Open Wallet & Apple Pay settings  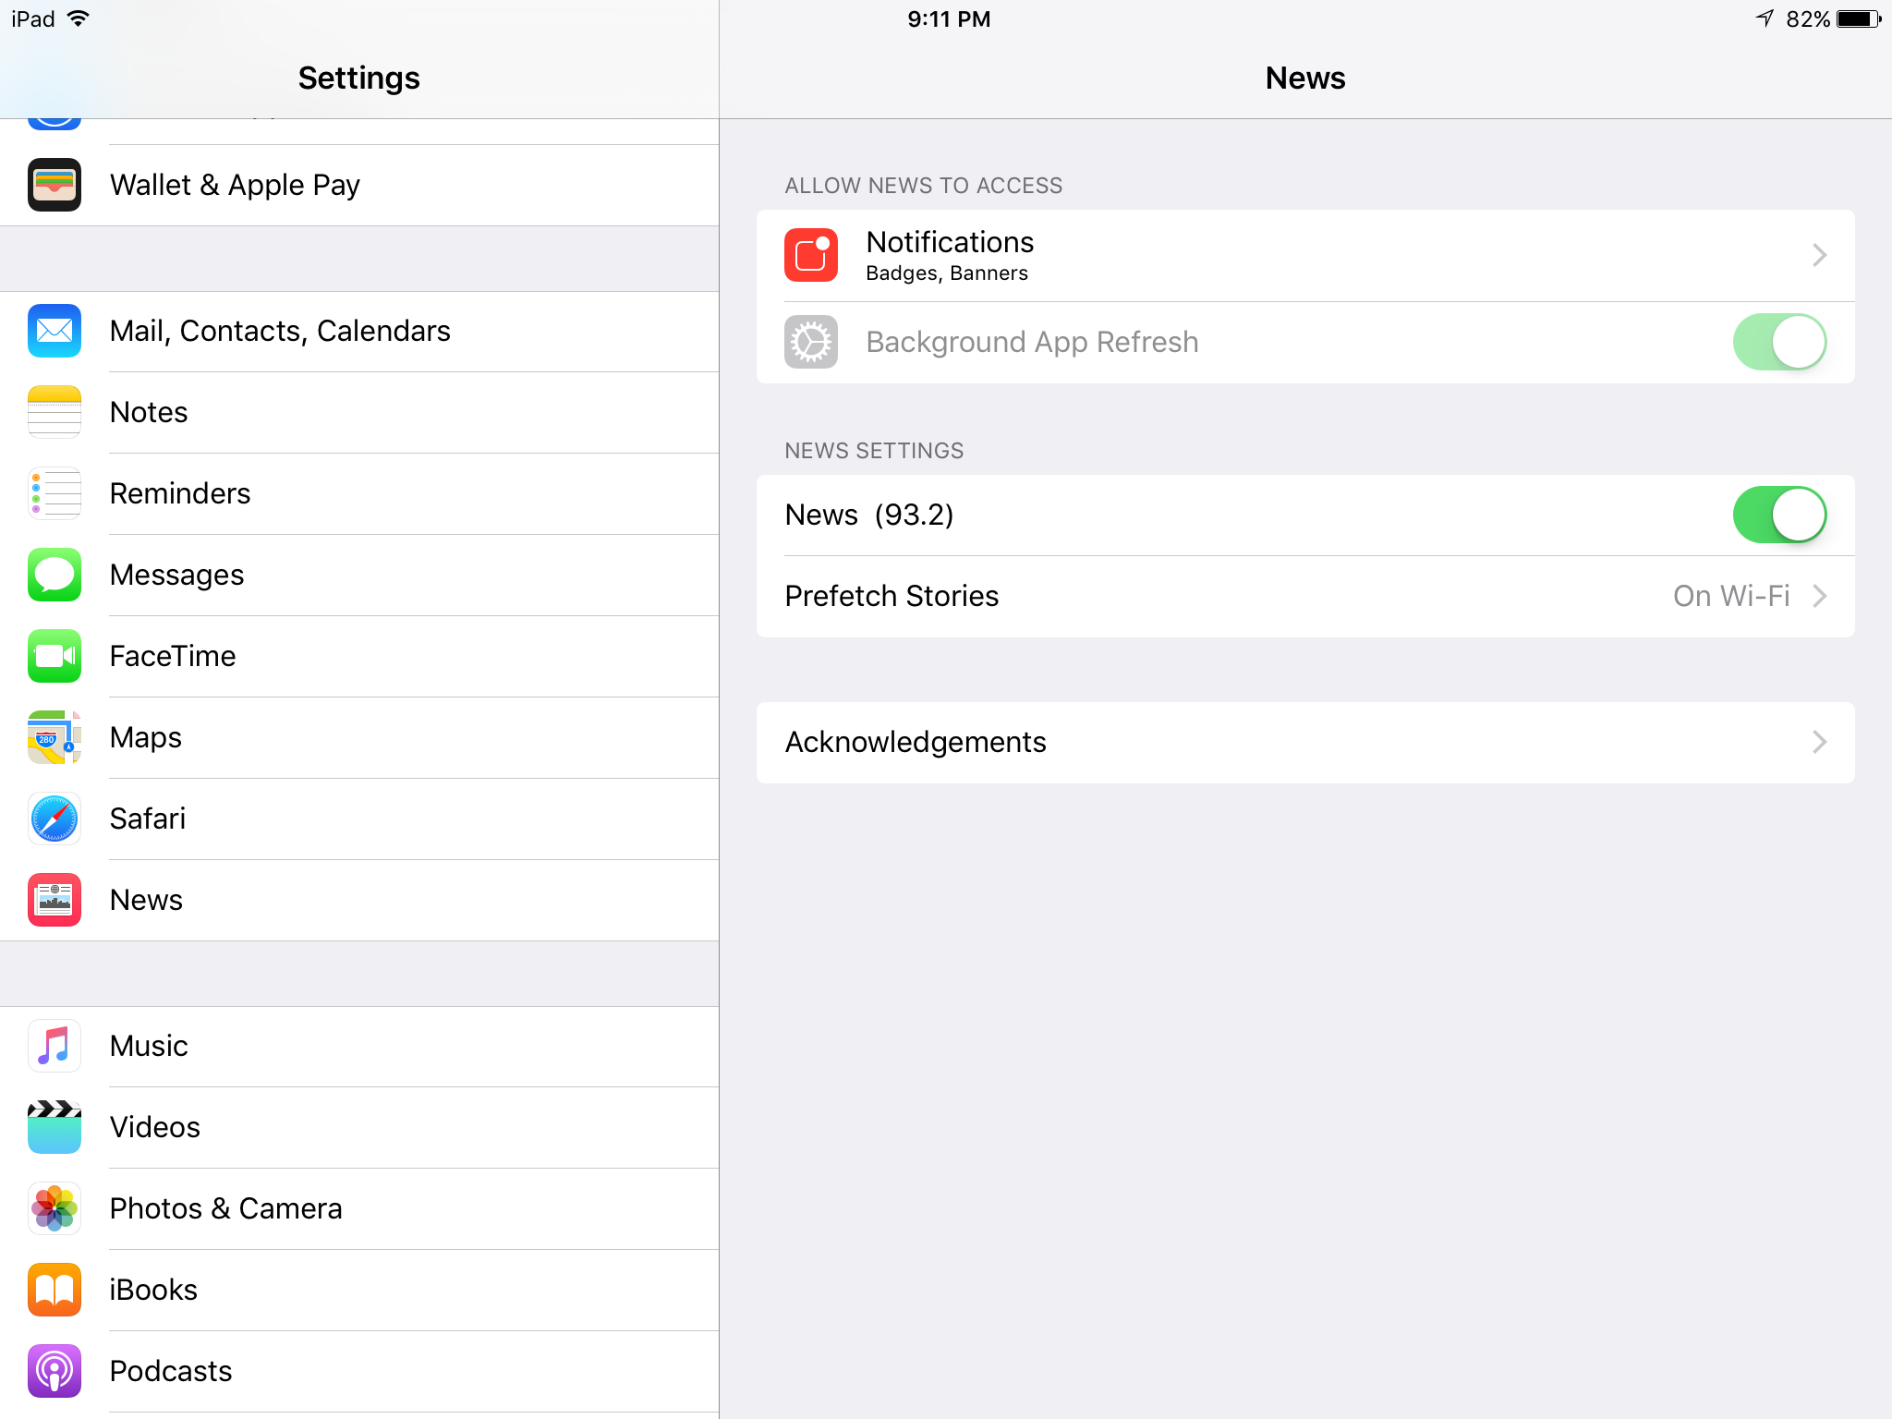click(x=359, y=185)
